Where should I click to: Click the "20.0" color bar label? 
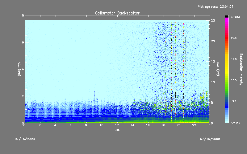pyautogui.click(x=234, y=38)
